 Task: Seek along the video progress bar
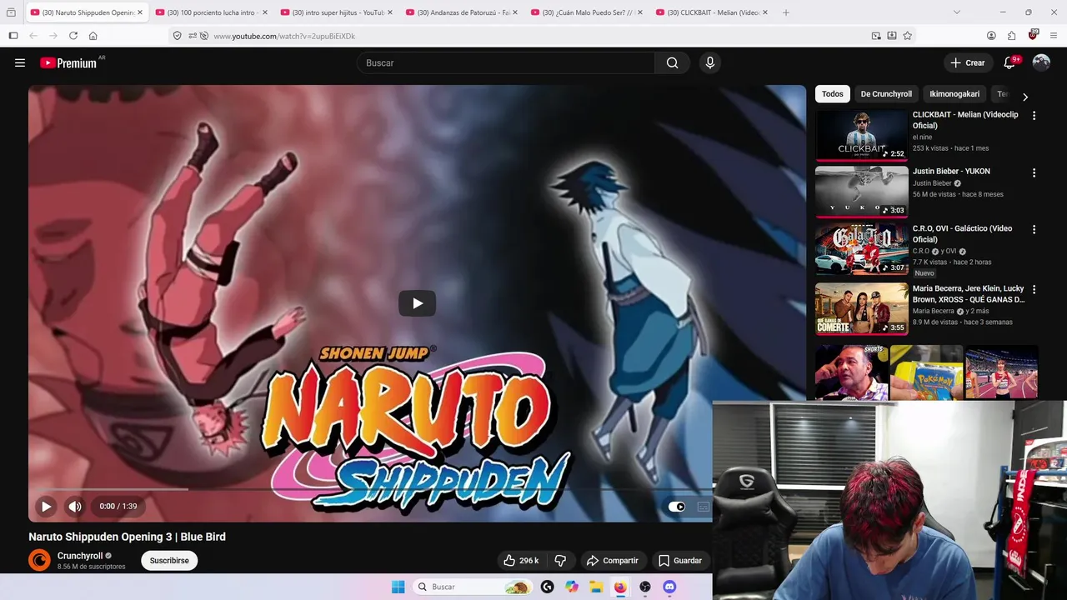(370, 489)
